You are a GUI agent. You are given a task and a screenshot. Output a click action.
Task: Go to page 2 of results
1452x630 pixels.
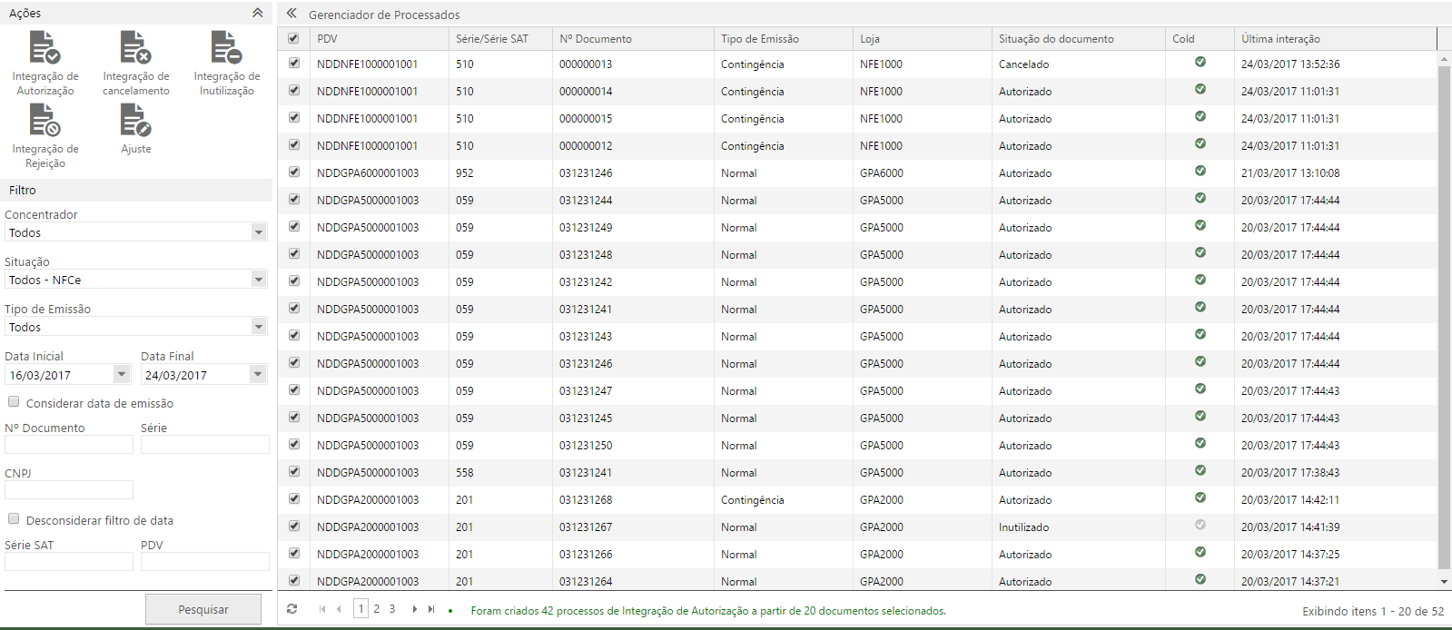point(377,609)
